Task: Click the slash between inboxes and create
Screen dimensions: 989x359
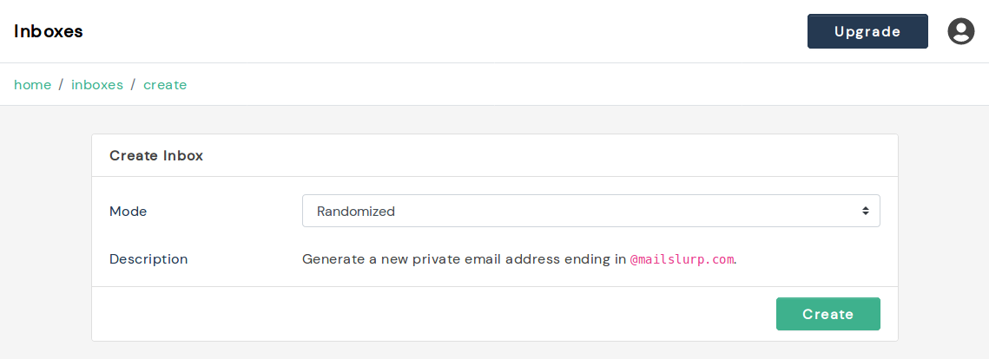Action: tap(133, 85)
